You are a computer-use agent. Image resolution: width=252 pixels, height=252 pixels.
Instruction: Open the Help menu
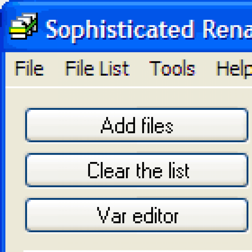(234, 69)
